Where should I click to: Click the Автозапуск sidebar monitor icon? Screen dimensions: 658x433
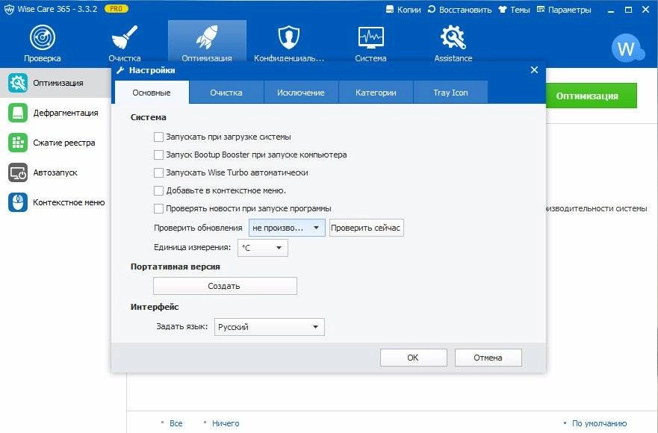pos(18,172)
